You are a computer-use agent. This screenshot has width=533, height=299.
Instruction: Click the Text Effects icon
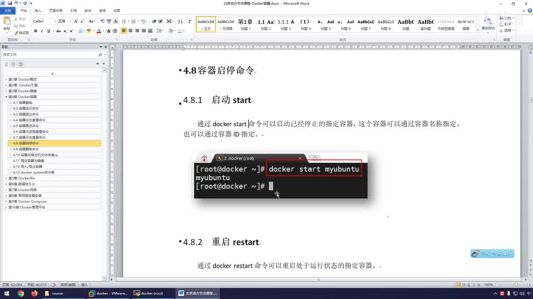[x=81, y=31]
